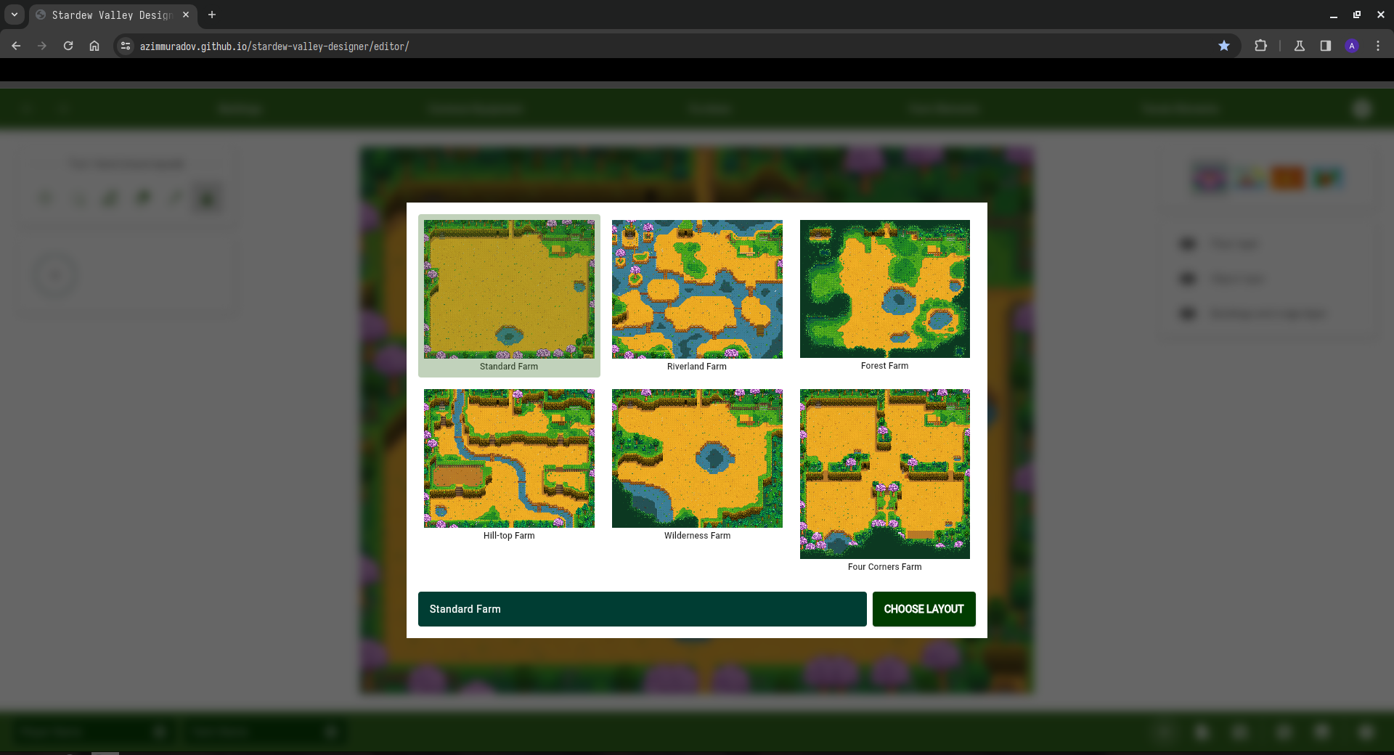The height and width of the screenshot is (755, 1394).
Task: Toggle the browser side panel
Action: [x=1326, y=46]
